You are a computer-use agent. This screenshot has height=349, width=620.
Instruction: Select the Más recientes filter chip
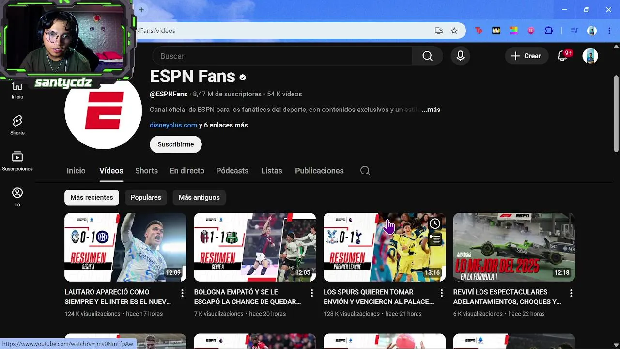coord(92,197)
